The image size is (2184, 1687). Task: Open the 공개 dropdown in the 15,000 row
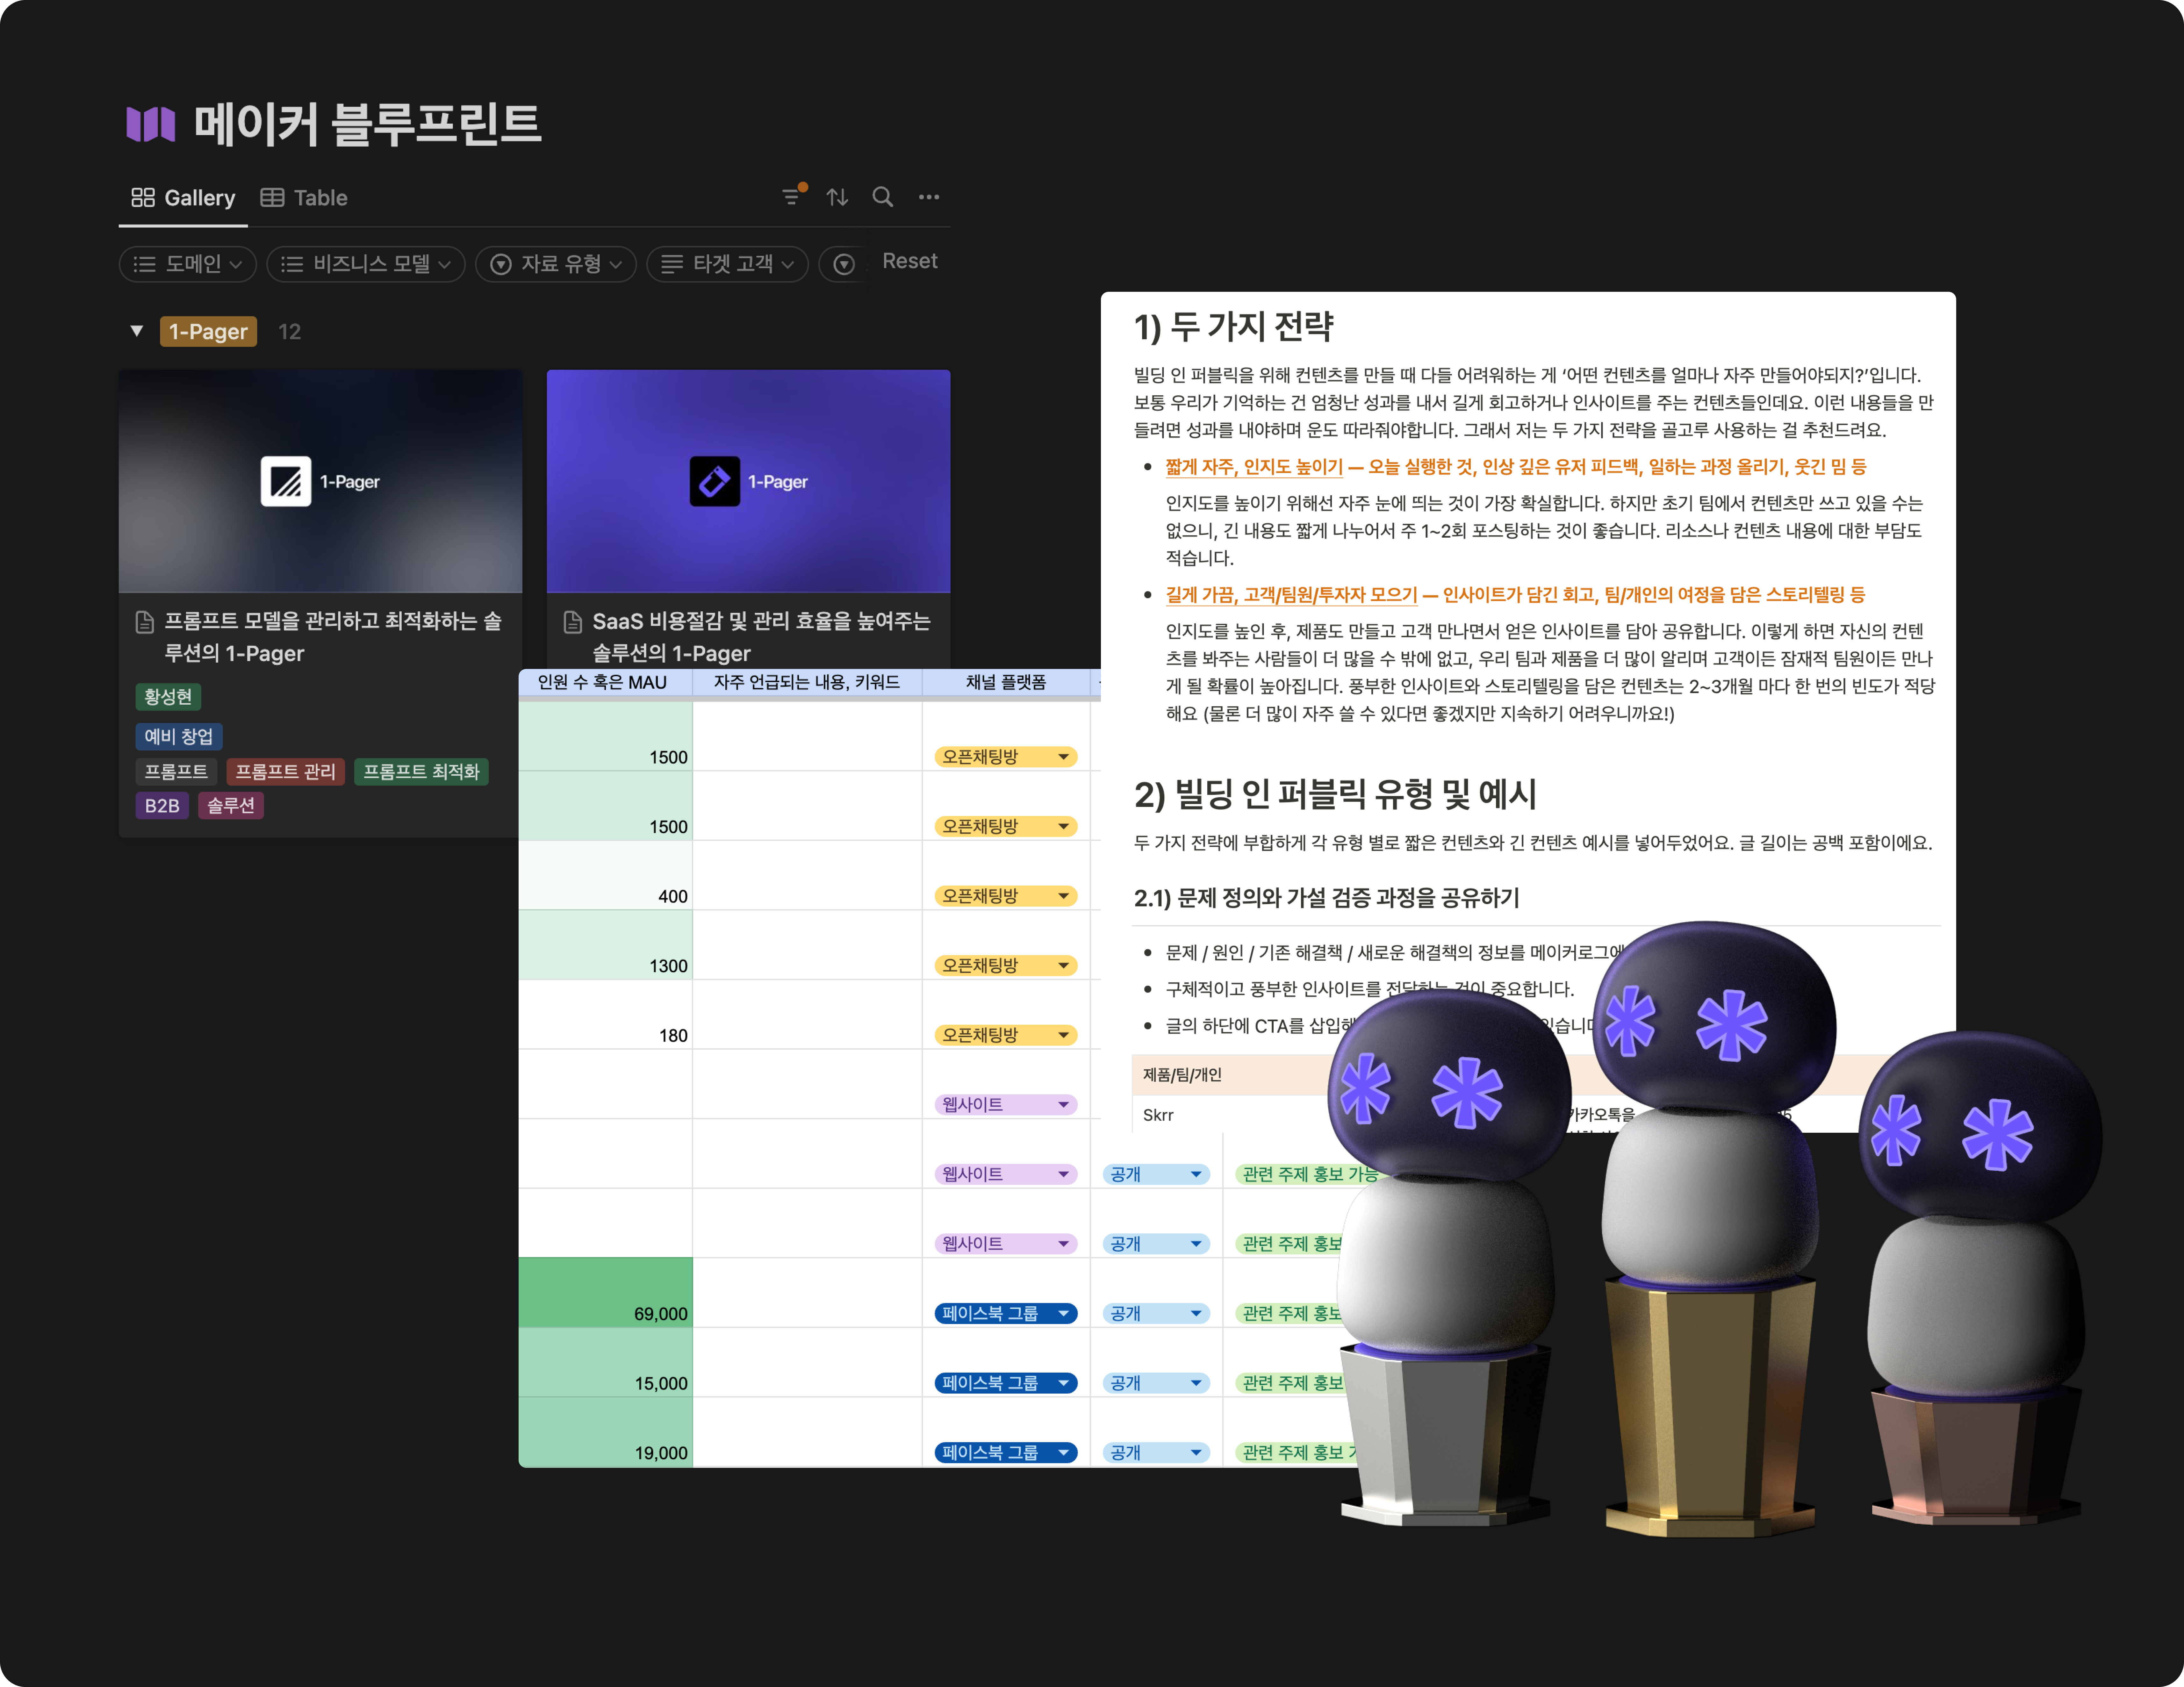pos(1156,1383)
